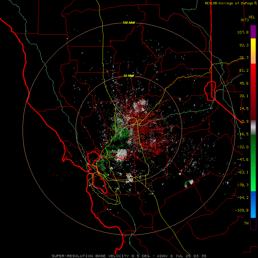The image size is (258, 258).
Task: Click the [KT] units label
Action: coord(245,20)
